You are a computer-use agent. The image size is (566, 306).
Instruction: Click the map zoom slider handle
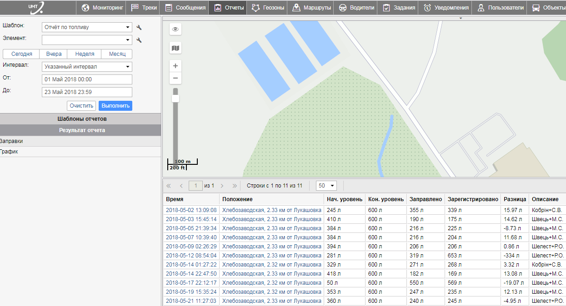pos(175,99)
